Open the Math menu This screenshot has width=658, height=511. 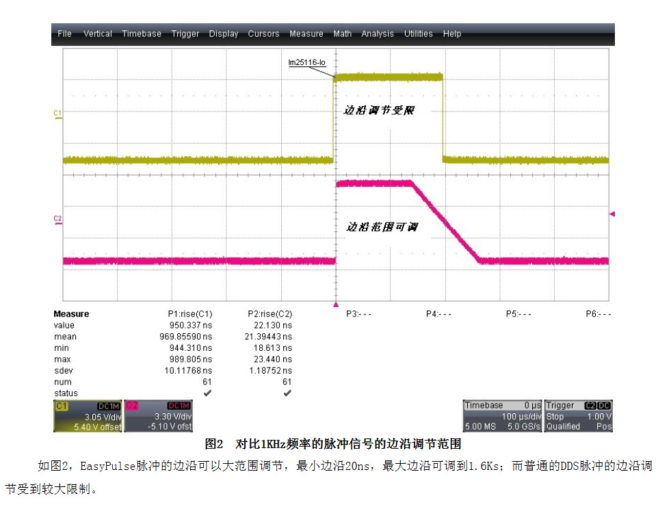click(x=342, y=34)
